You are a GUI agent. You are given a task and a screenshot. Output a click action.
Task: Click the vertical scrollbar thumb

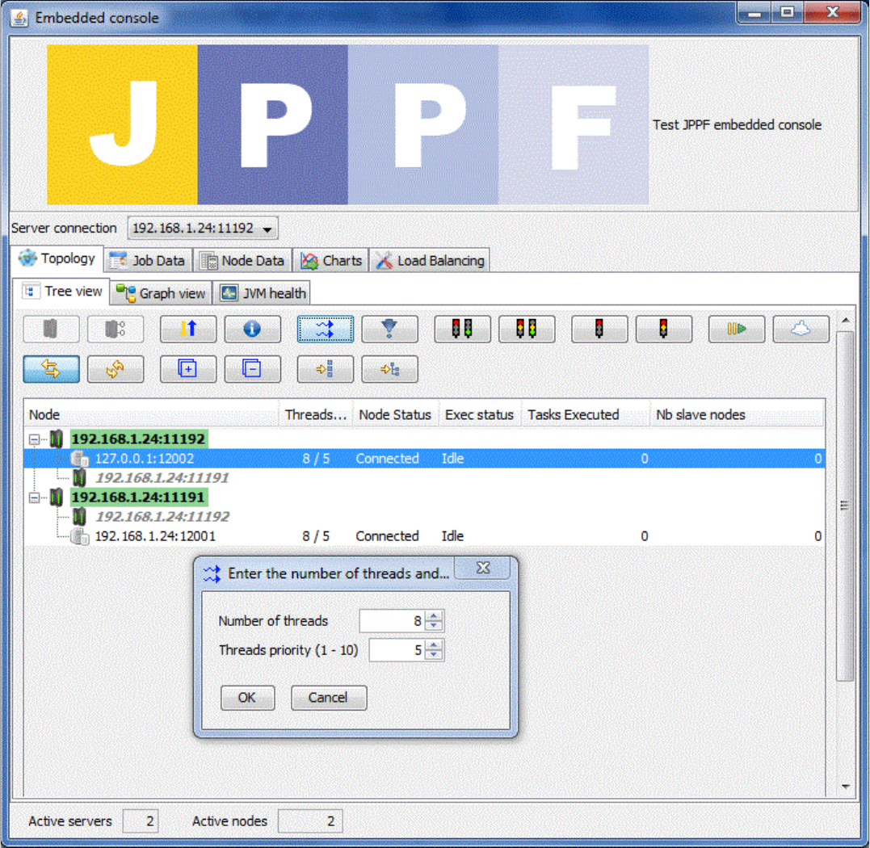844,506
